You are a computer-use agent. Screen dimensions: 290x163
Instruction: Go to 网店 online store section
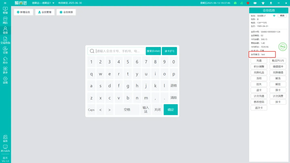coord(5,20)
